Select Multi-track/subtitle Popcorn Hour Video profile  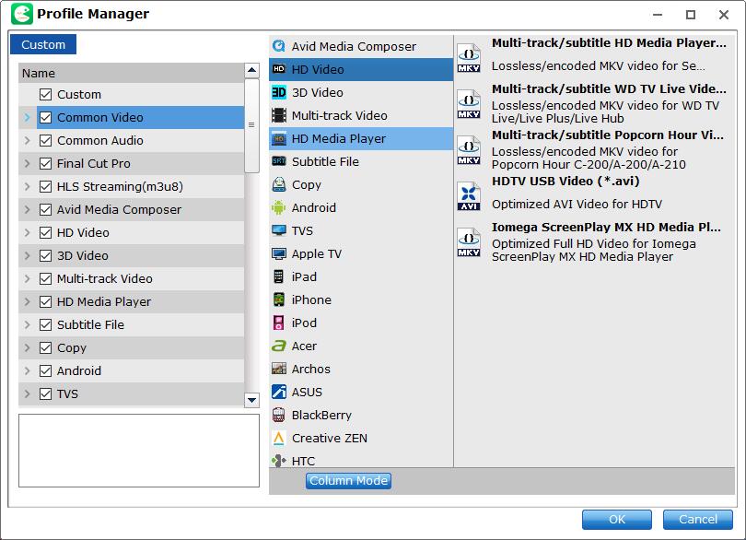pyautogui.click(x=594, y=150)
